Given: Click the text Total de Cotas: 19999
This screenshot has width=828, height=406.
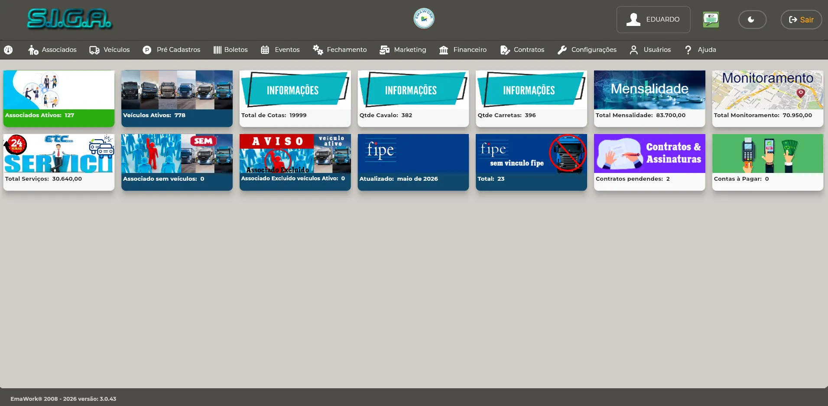Looking at the screenshot, I should [274, 115].
